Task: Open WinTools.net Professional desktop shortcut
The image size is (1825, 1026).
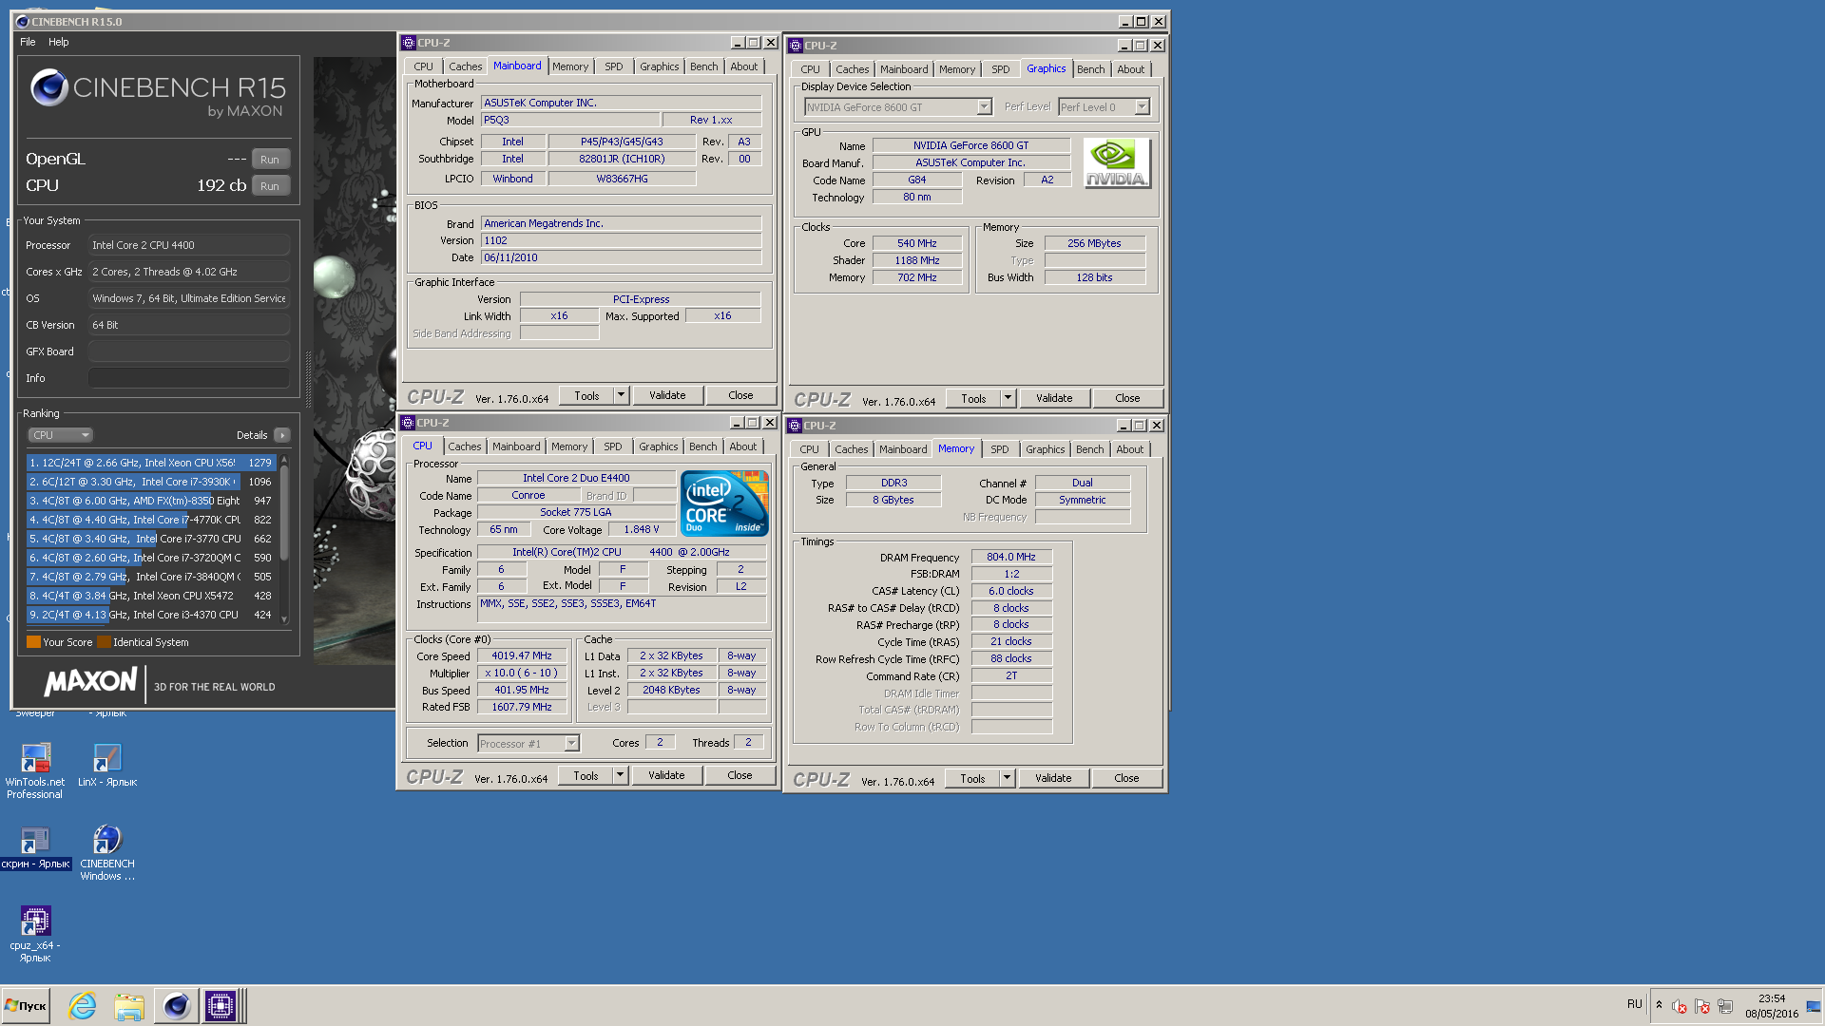Action: (35, 770)
